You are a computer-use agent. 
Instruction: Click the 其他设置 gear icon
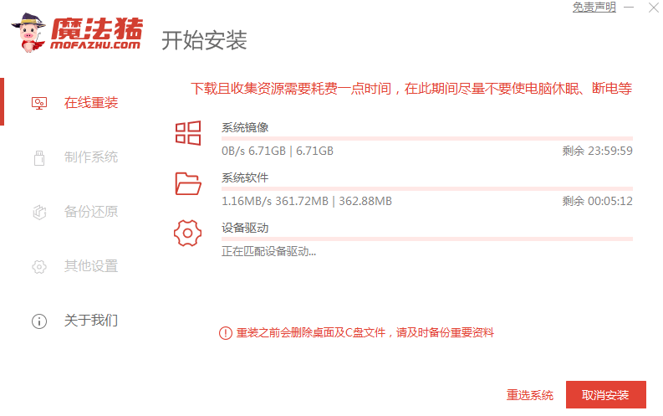[39, 266]
